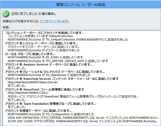Select heading Team Foundation 管理者グループに追加しています
The height and width of the screenshot is (126, 161).
[50, 104]
